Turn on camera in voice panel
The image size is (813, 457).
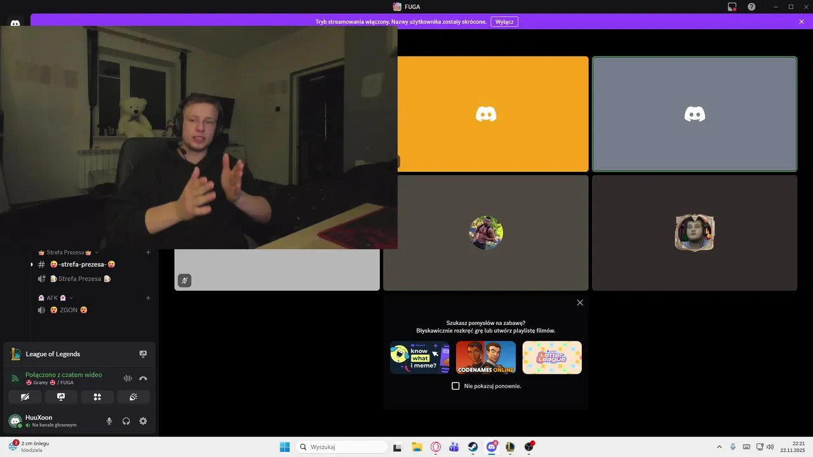[25, 397]
